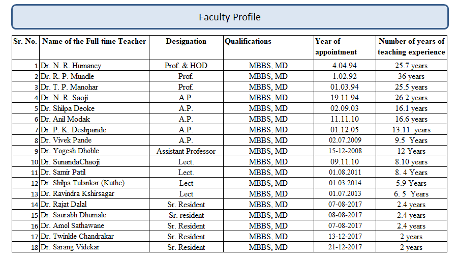457x257 pixels.
Task: Select the Dr. R. P. Mundle name cell
Action: (x=94, y=76)
